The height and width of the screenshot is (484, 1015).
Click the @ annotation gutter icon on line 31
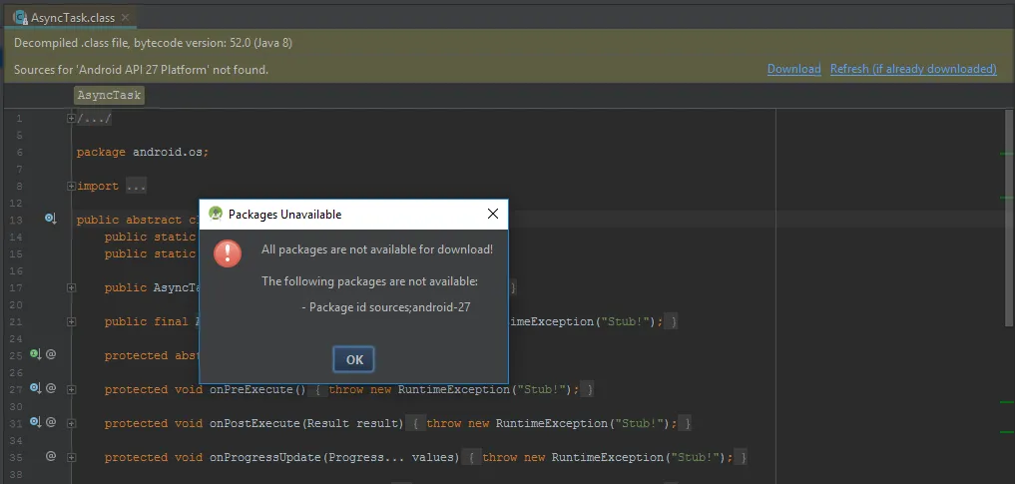coord(51,422)
